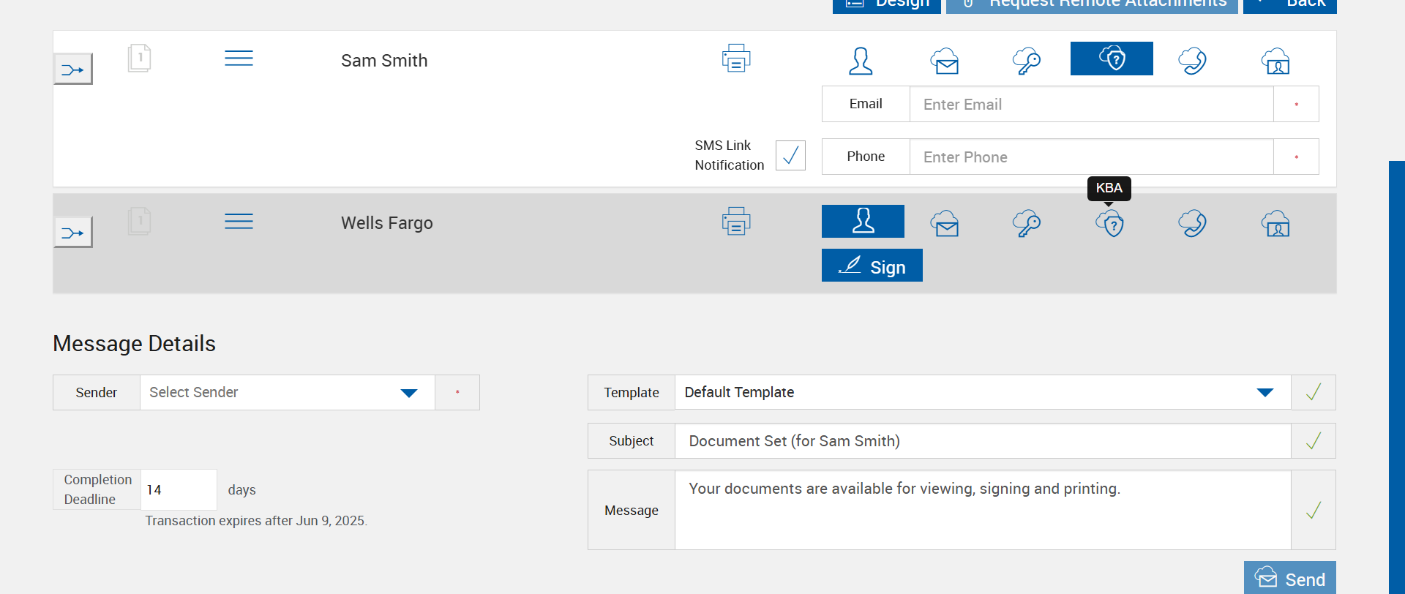The width and height of the screenshot is (1405, 594).
Task: Click the blue vertical scrollbar on the right
Action: point(1396,366)
